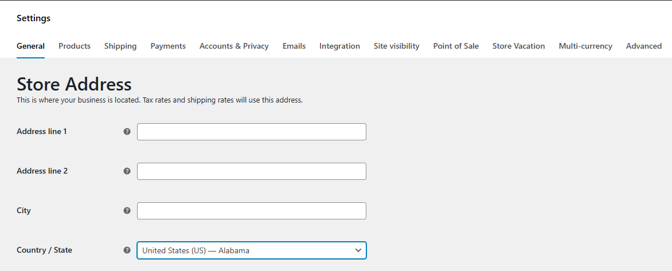
Task: Click the City field help icon
Action: 127,211
